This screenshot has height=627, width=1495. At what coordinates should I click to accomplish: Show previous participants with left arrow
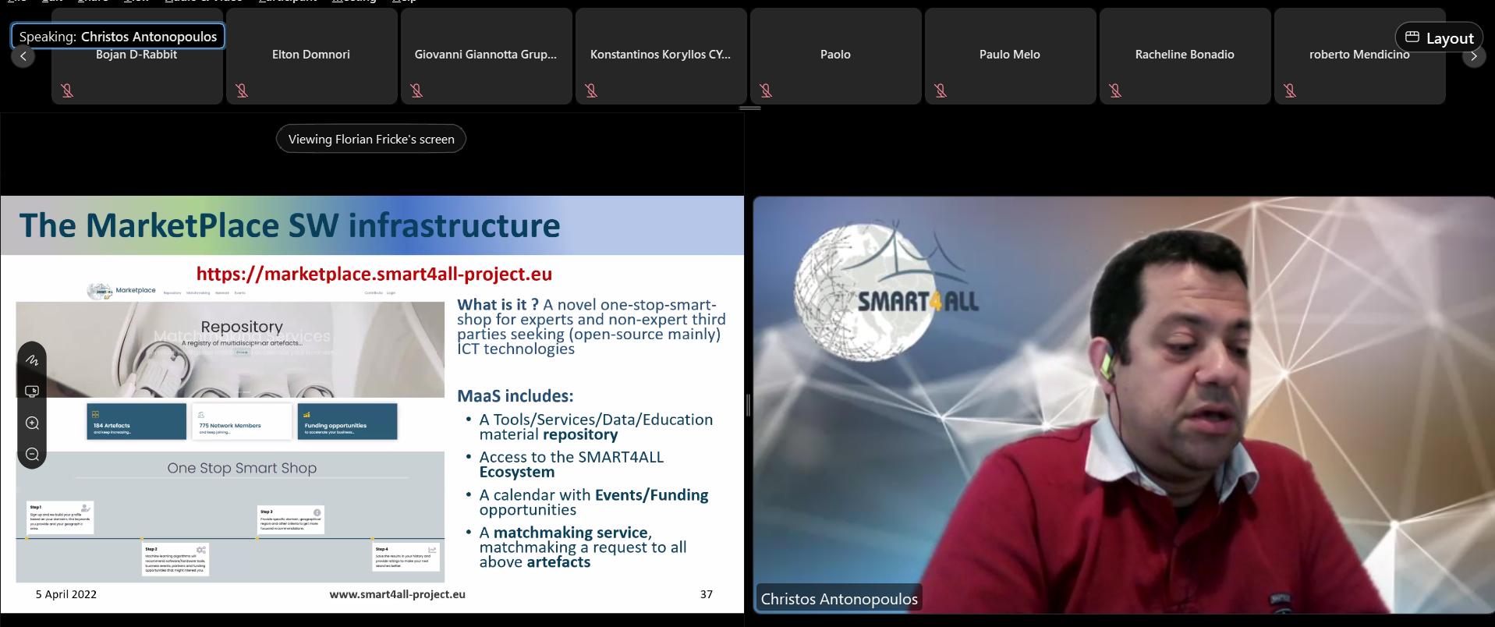[x=23, y=56]
